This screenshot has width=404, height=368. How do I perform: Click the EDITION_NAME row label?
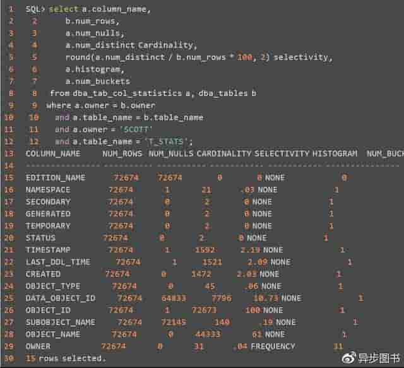click(x=56, y=177)
